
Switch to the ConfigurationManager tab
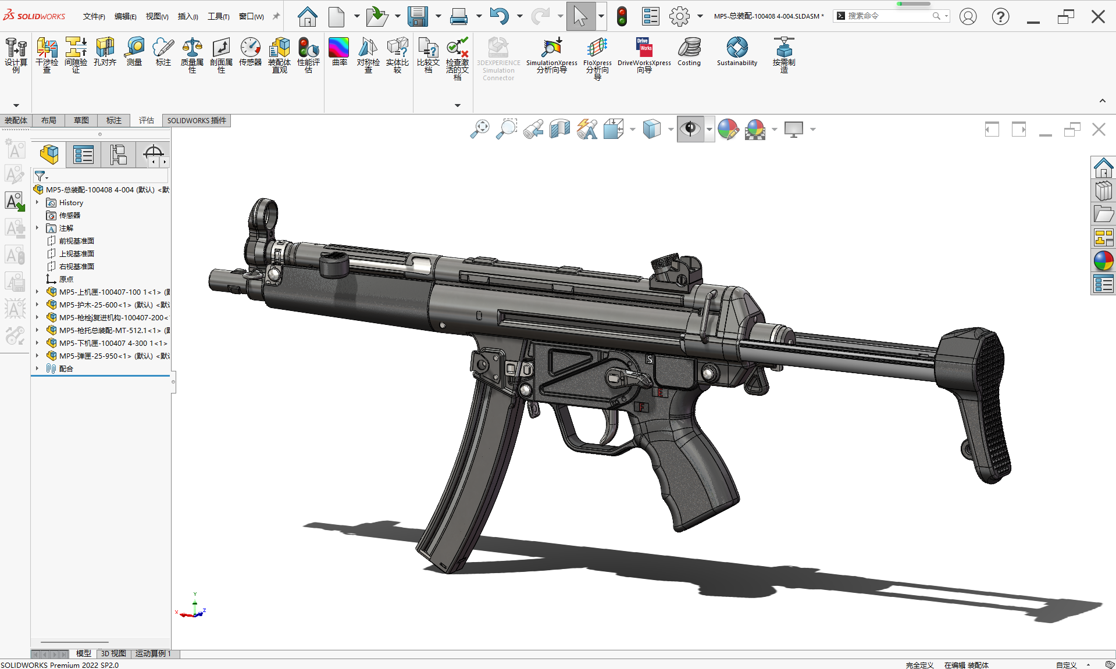(118, 155)
